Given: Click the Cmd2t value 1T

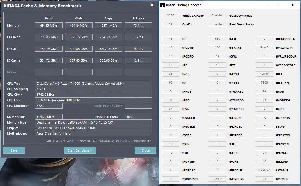Looking at the screenshot, I should tap(171, 24).
